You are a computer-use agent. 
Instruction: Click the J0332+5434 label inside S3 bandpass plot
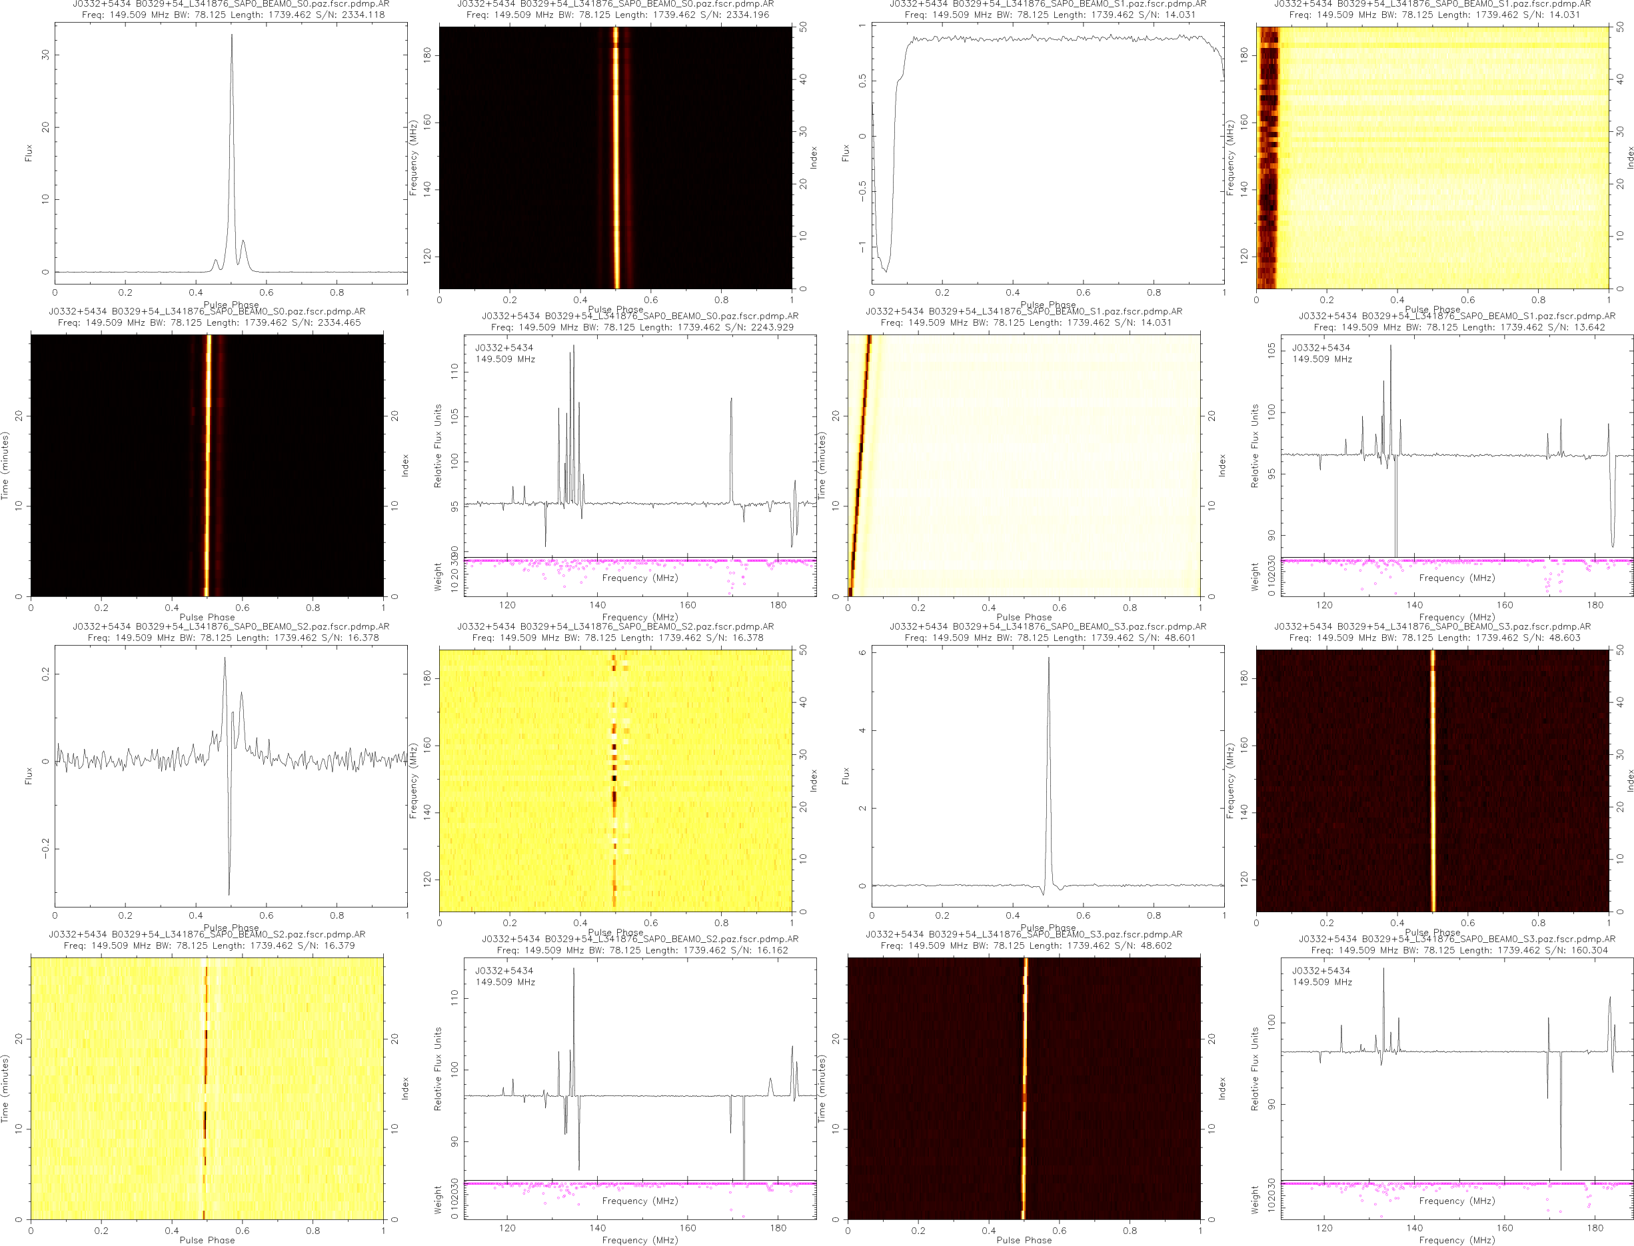[x=1321, y=970]
